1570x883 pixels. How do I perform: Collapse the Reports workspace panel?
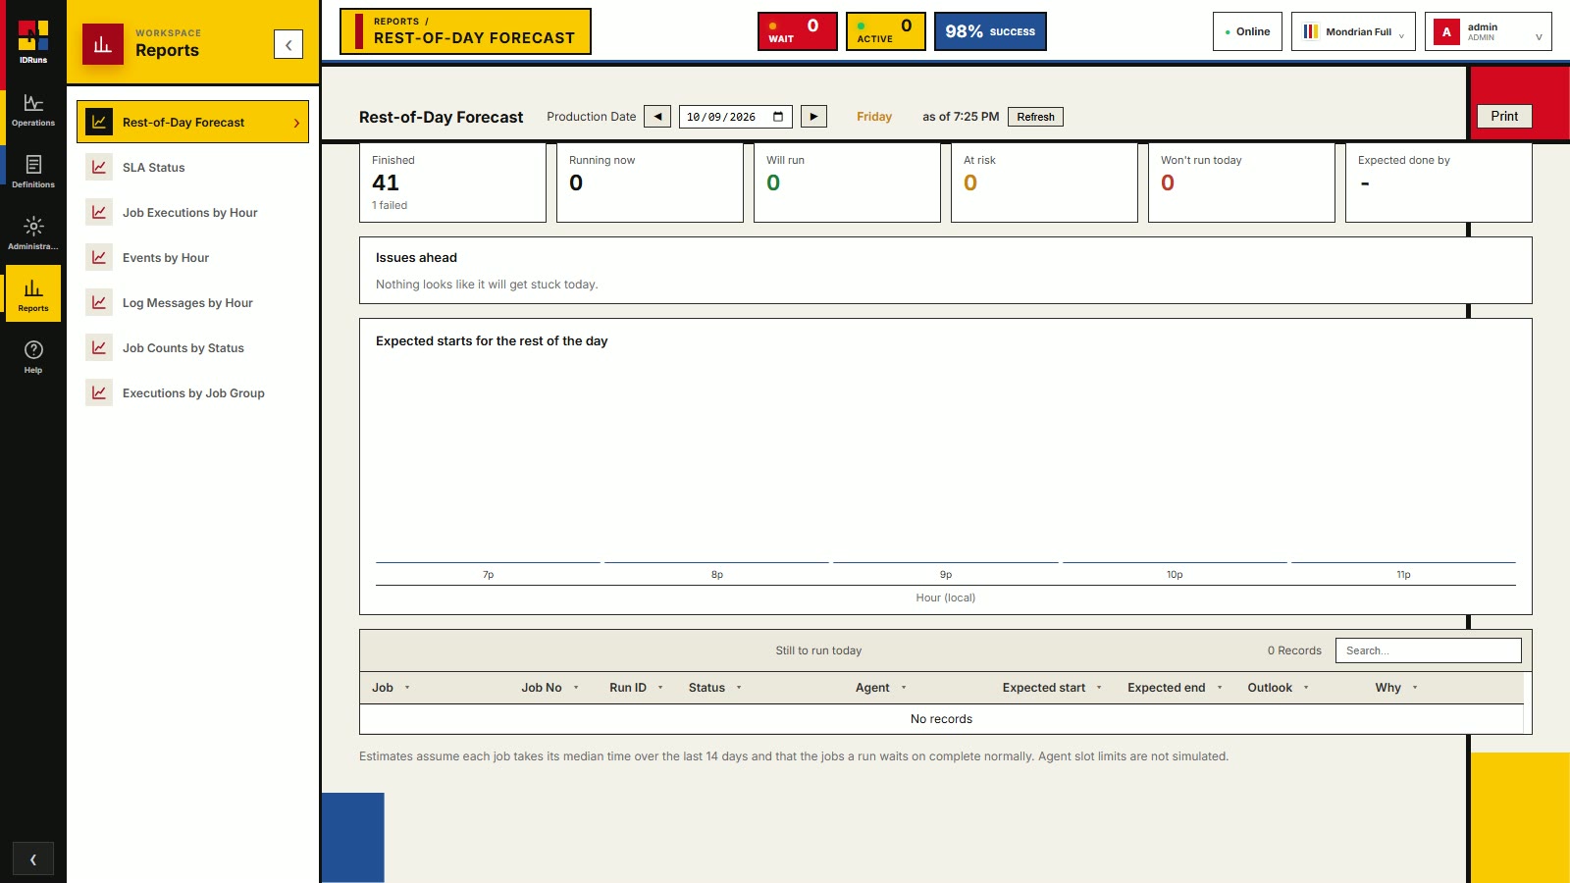288,44
